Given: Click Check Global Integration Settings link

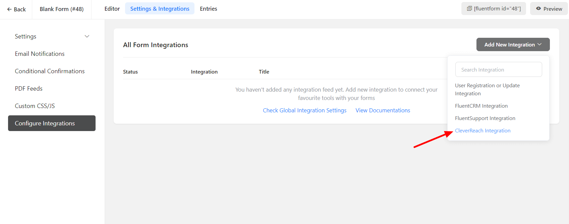Looking at the screenshot, I should (304, 110).
